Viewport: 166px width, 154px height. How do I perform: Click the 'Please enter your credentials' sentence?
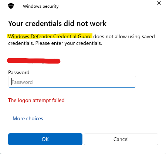coord(69,43)
